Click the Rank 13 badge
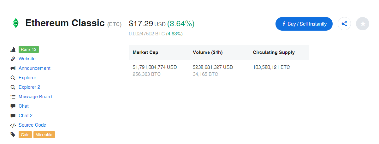The image size is (379, 144). pos(29,50)
